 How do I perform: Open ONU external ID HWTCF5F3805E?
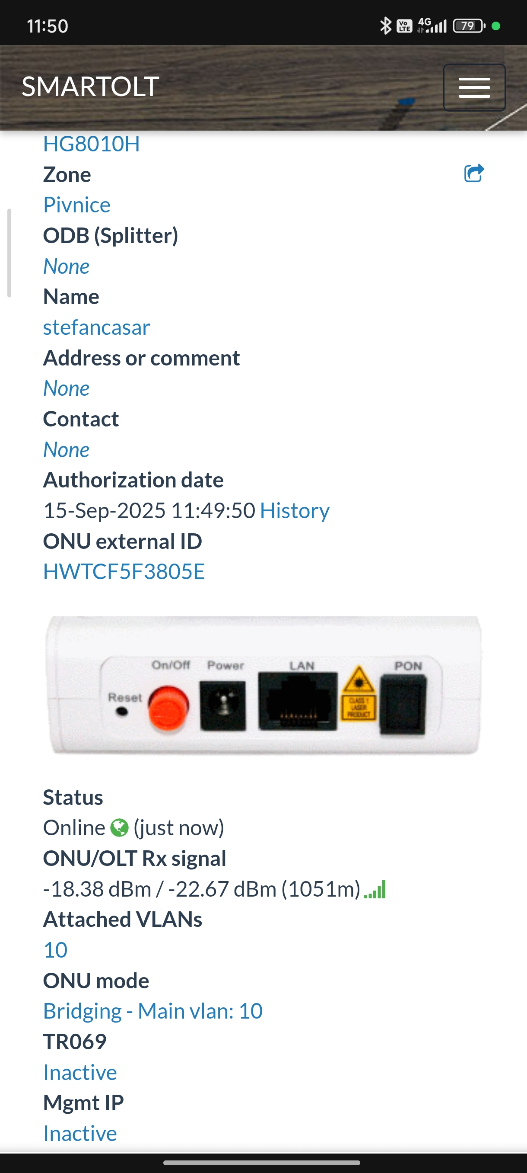124,572
